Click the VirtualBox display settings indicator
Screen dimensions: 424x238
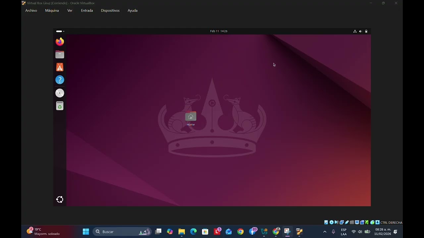tap(357, 222)
